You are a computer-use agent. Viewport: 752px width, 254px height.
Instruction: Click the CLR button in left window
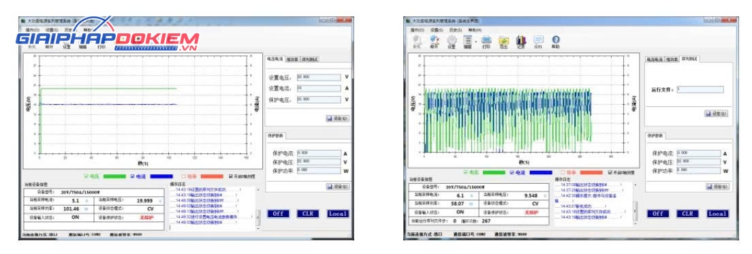click(x=308, y=214)
